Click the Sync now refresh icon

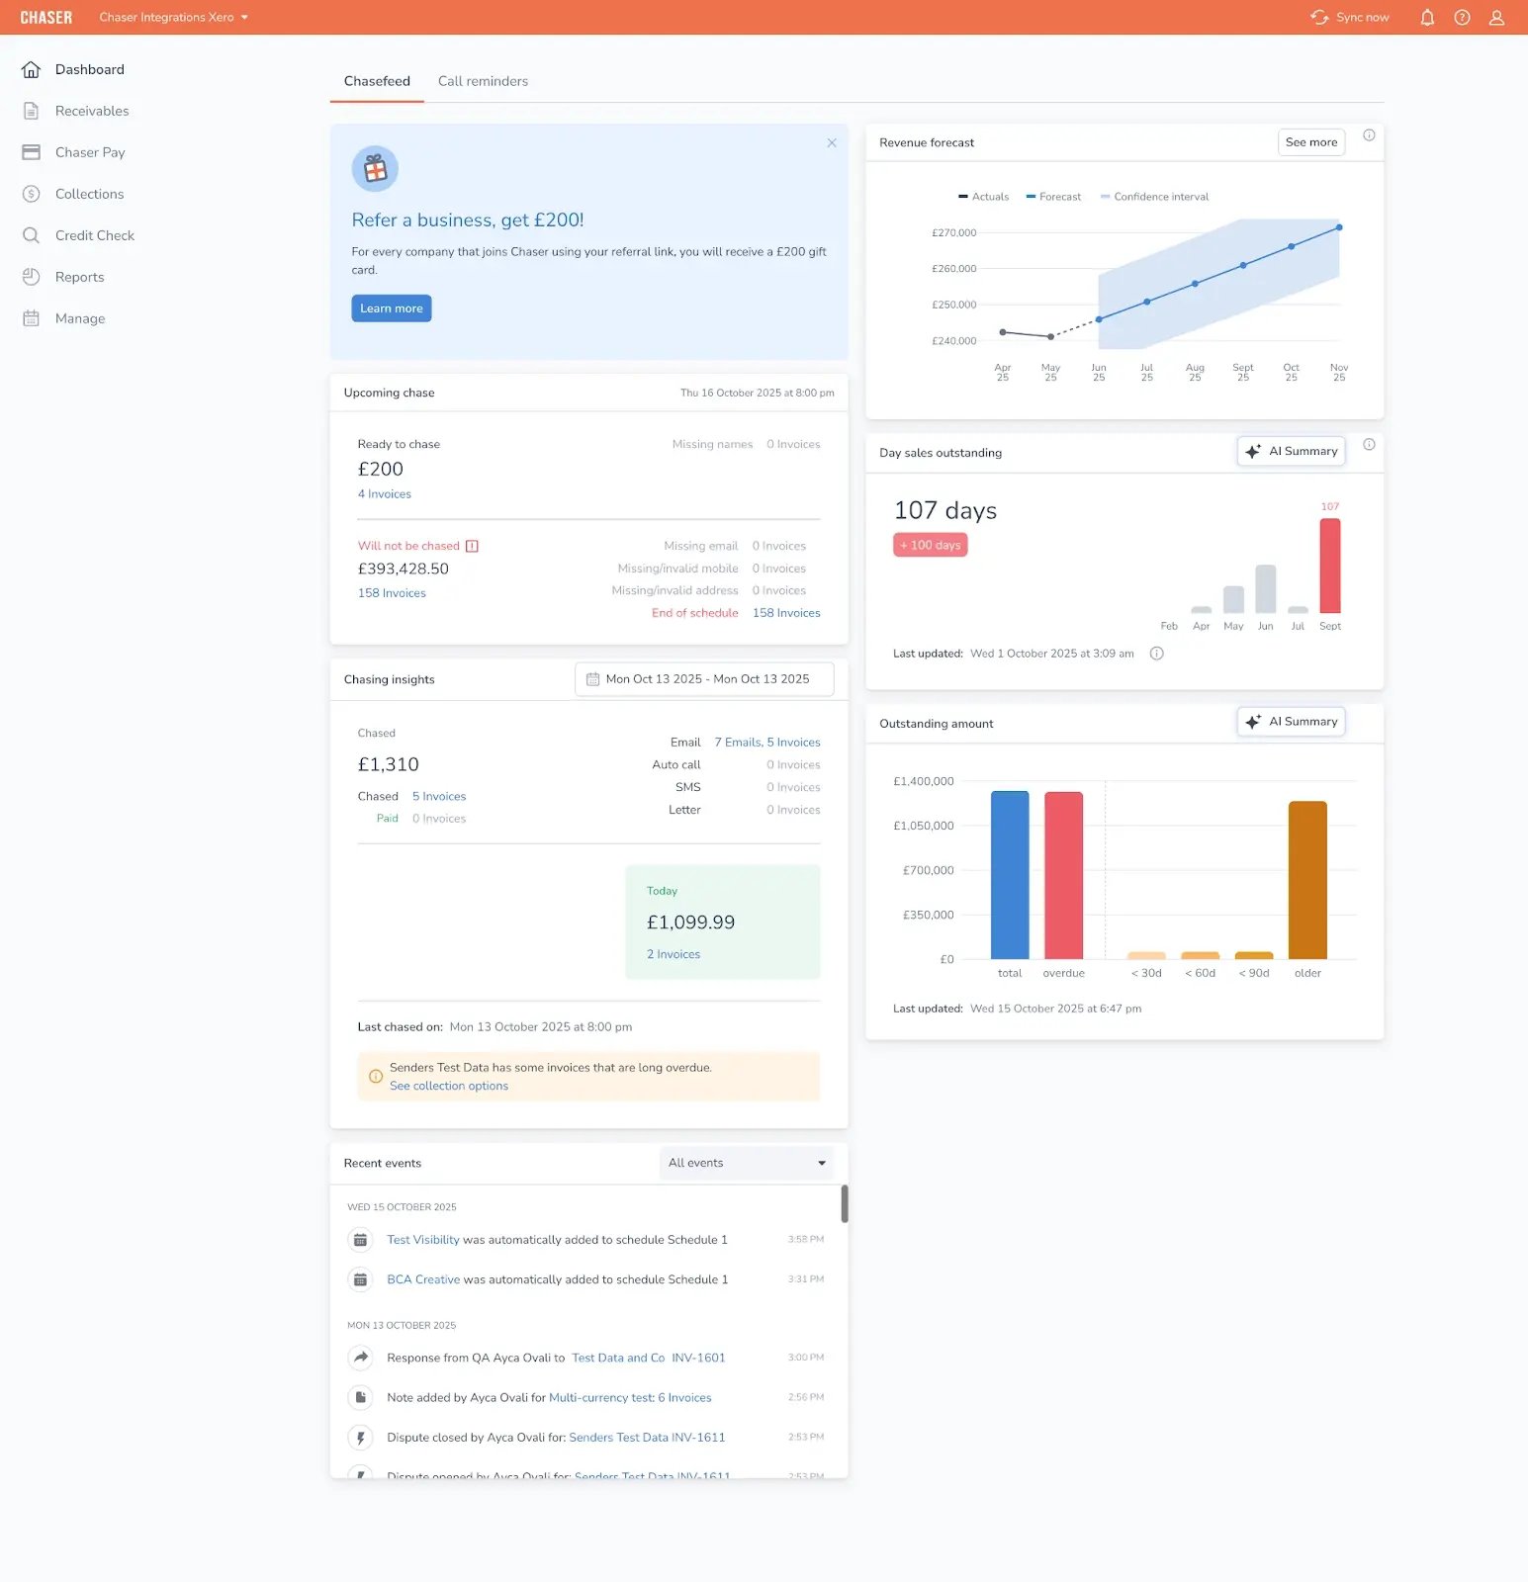click(x=1319, y=18)
